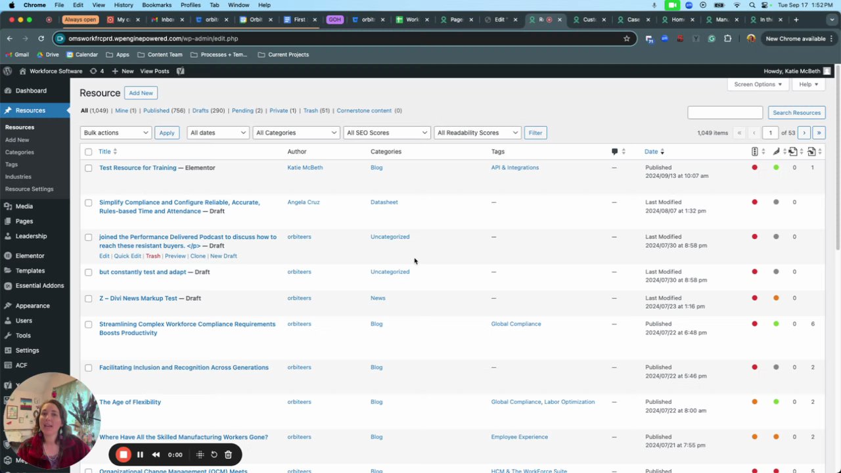
Task: Click in the resource search field
Action: tap(725, 113)
